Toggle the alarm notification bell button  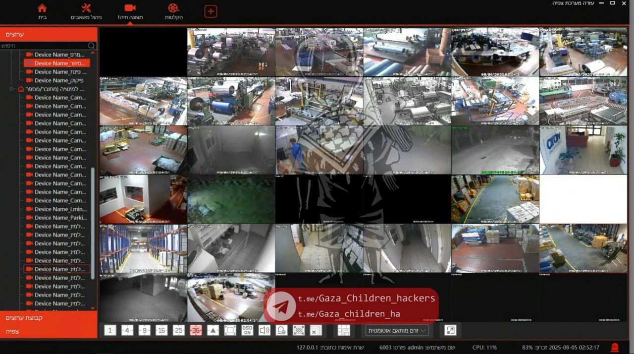(x=281, y=331)
